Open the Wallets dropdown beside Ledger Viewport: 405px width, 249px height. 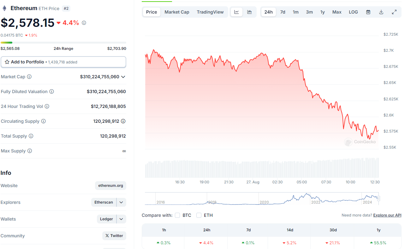coord(121,219)
